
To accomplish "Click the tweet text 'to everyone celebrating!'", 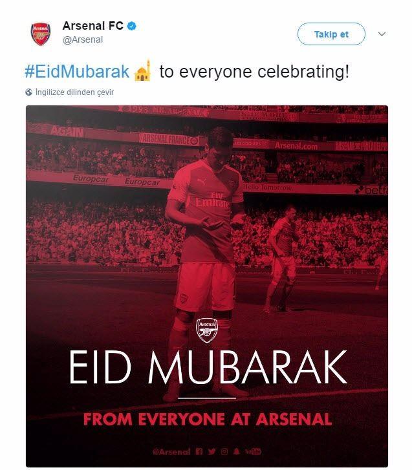I will 254,72.
